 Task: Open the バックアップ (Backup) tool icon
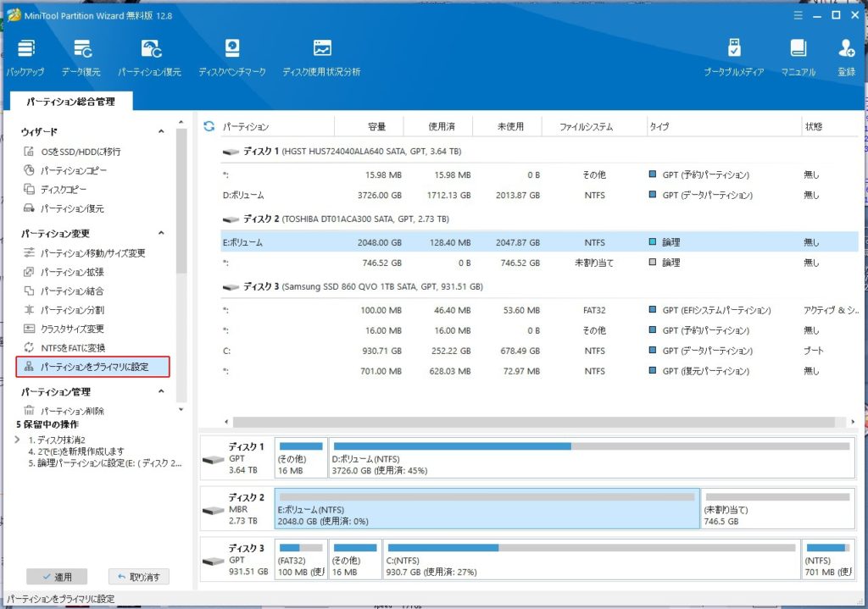(x=25, y=49)
